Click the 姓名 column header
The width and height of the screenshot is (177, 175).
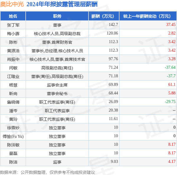click(x=13, y=16)
